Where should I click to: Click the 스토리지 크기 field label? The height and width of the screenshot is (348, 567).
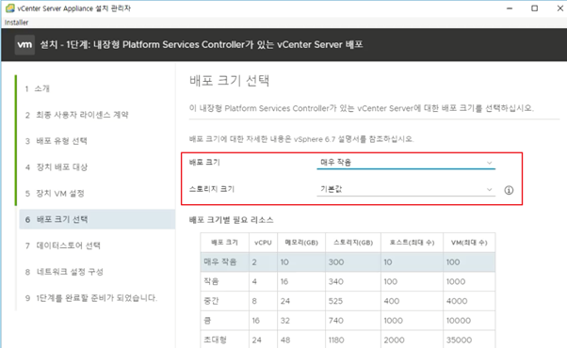click(x=212, y=189)
